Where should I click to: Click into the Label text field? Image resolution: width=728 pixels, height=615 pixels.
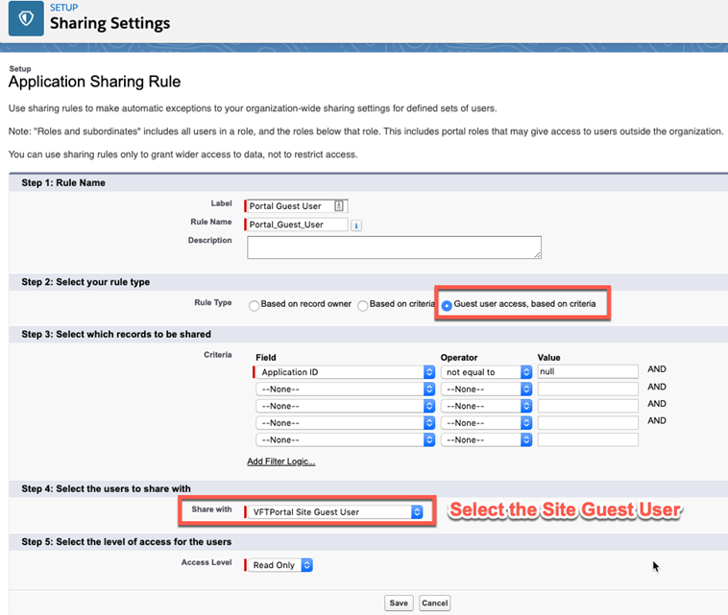pos(288,206)
